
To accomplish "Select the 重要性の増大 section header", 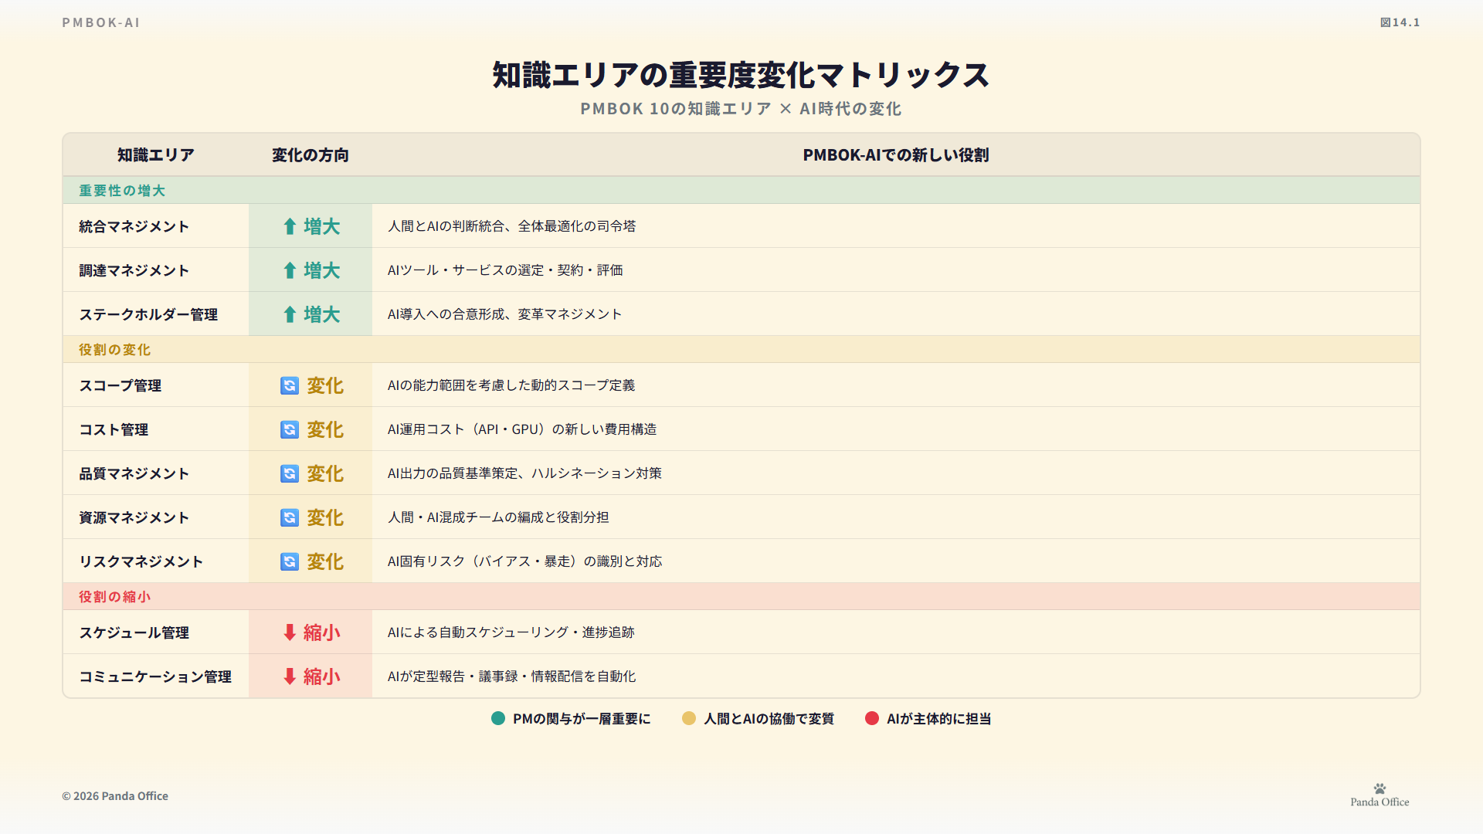I will point(122,191).
